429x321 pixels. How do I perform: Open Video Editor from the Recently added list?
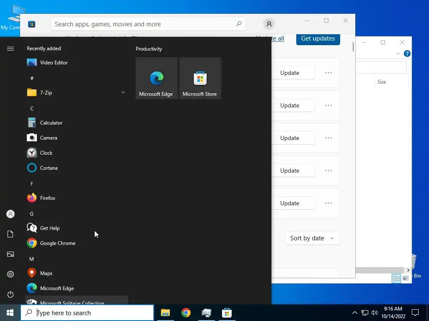click(77, 63)
